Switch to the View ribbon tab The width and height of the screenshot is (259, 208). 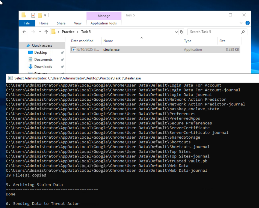coord(78,23)
